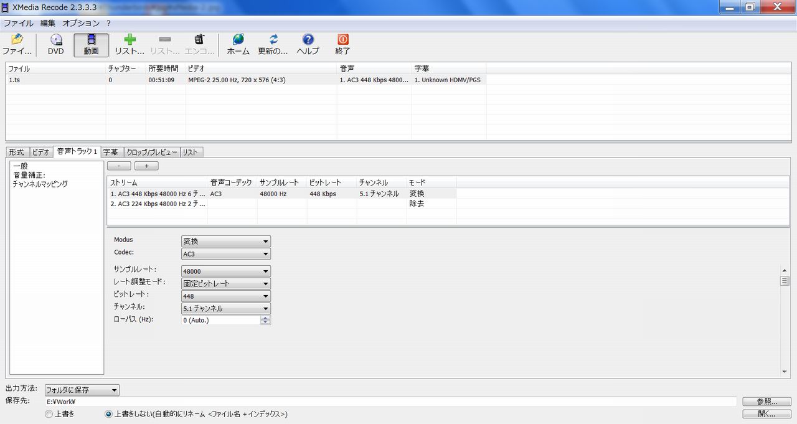The height and width of the screenshot is (424, 797).
Task: Expand the ビットレート 448 dropdown
Action: pos(226,296)
